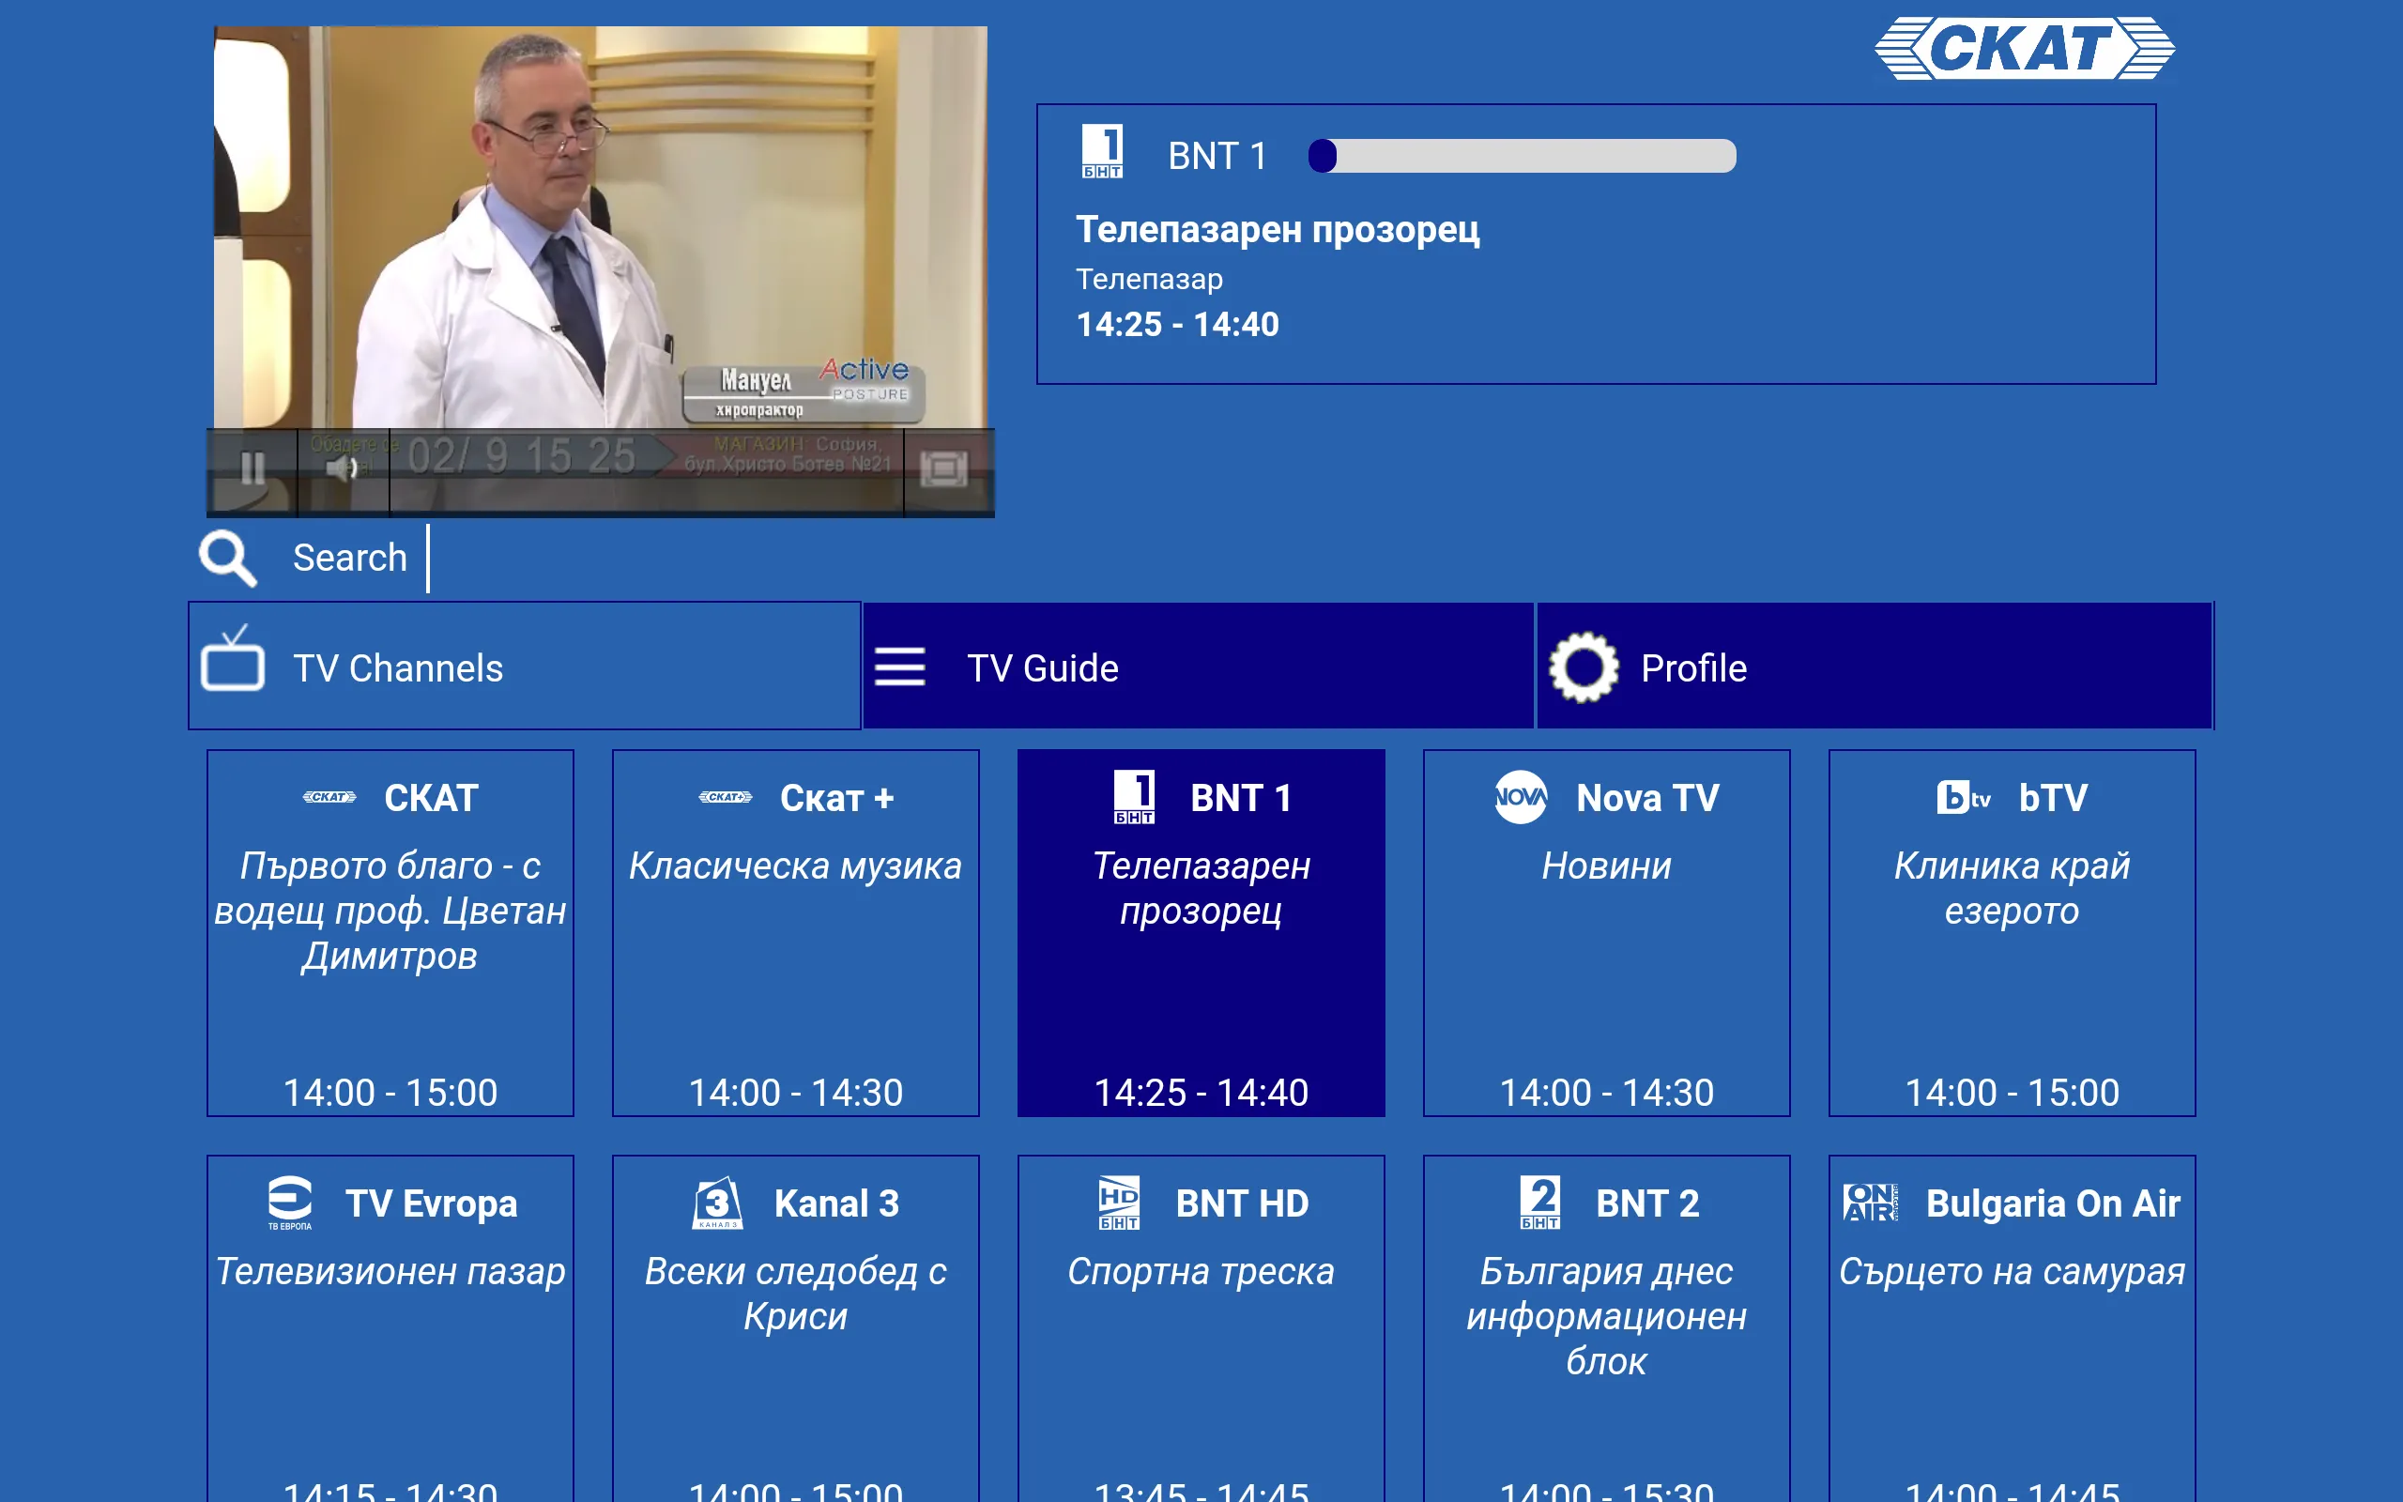The width and height of the screenshot is (2403, 1502).
Task: Toggle fullscreen on the video player
Action: coord(944,468)
